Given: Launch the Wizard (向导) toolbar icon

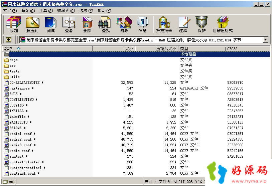Looking at the screenshot, I should point(124,24).
